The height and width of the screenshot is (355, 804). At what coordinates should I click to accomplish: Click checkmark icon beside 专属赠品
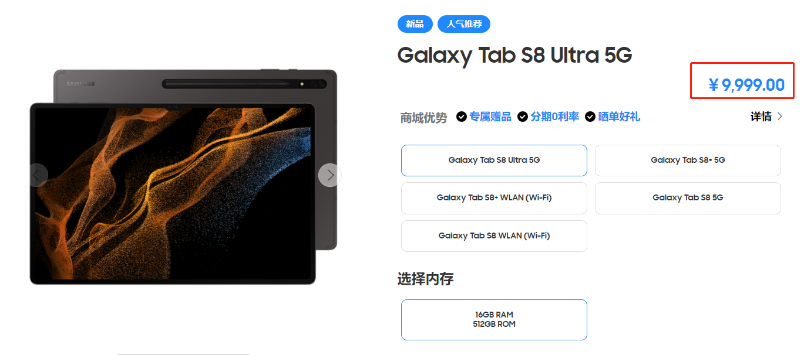462,117
